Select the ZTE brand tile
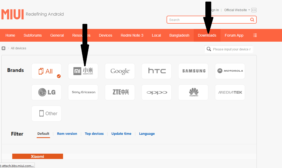This screenshot has height=168, width=282. 120,92
